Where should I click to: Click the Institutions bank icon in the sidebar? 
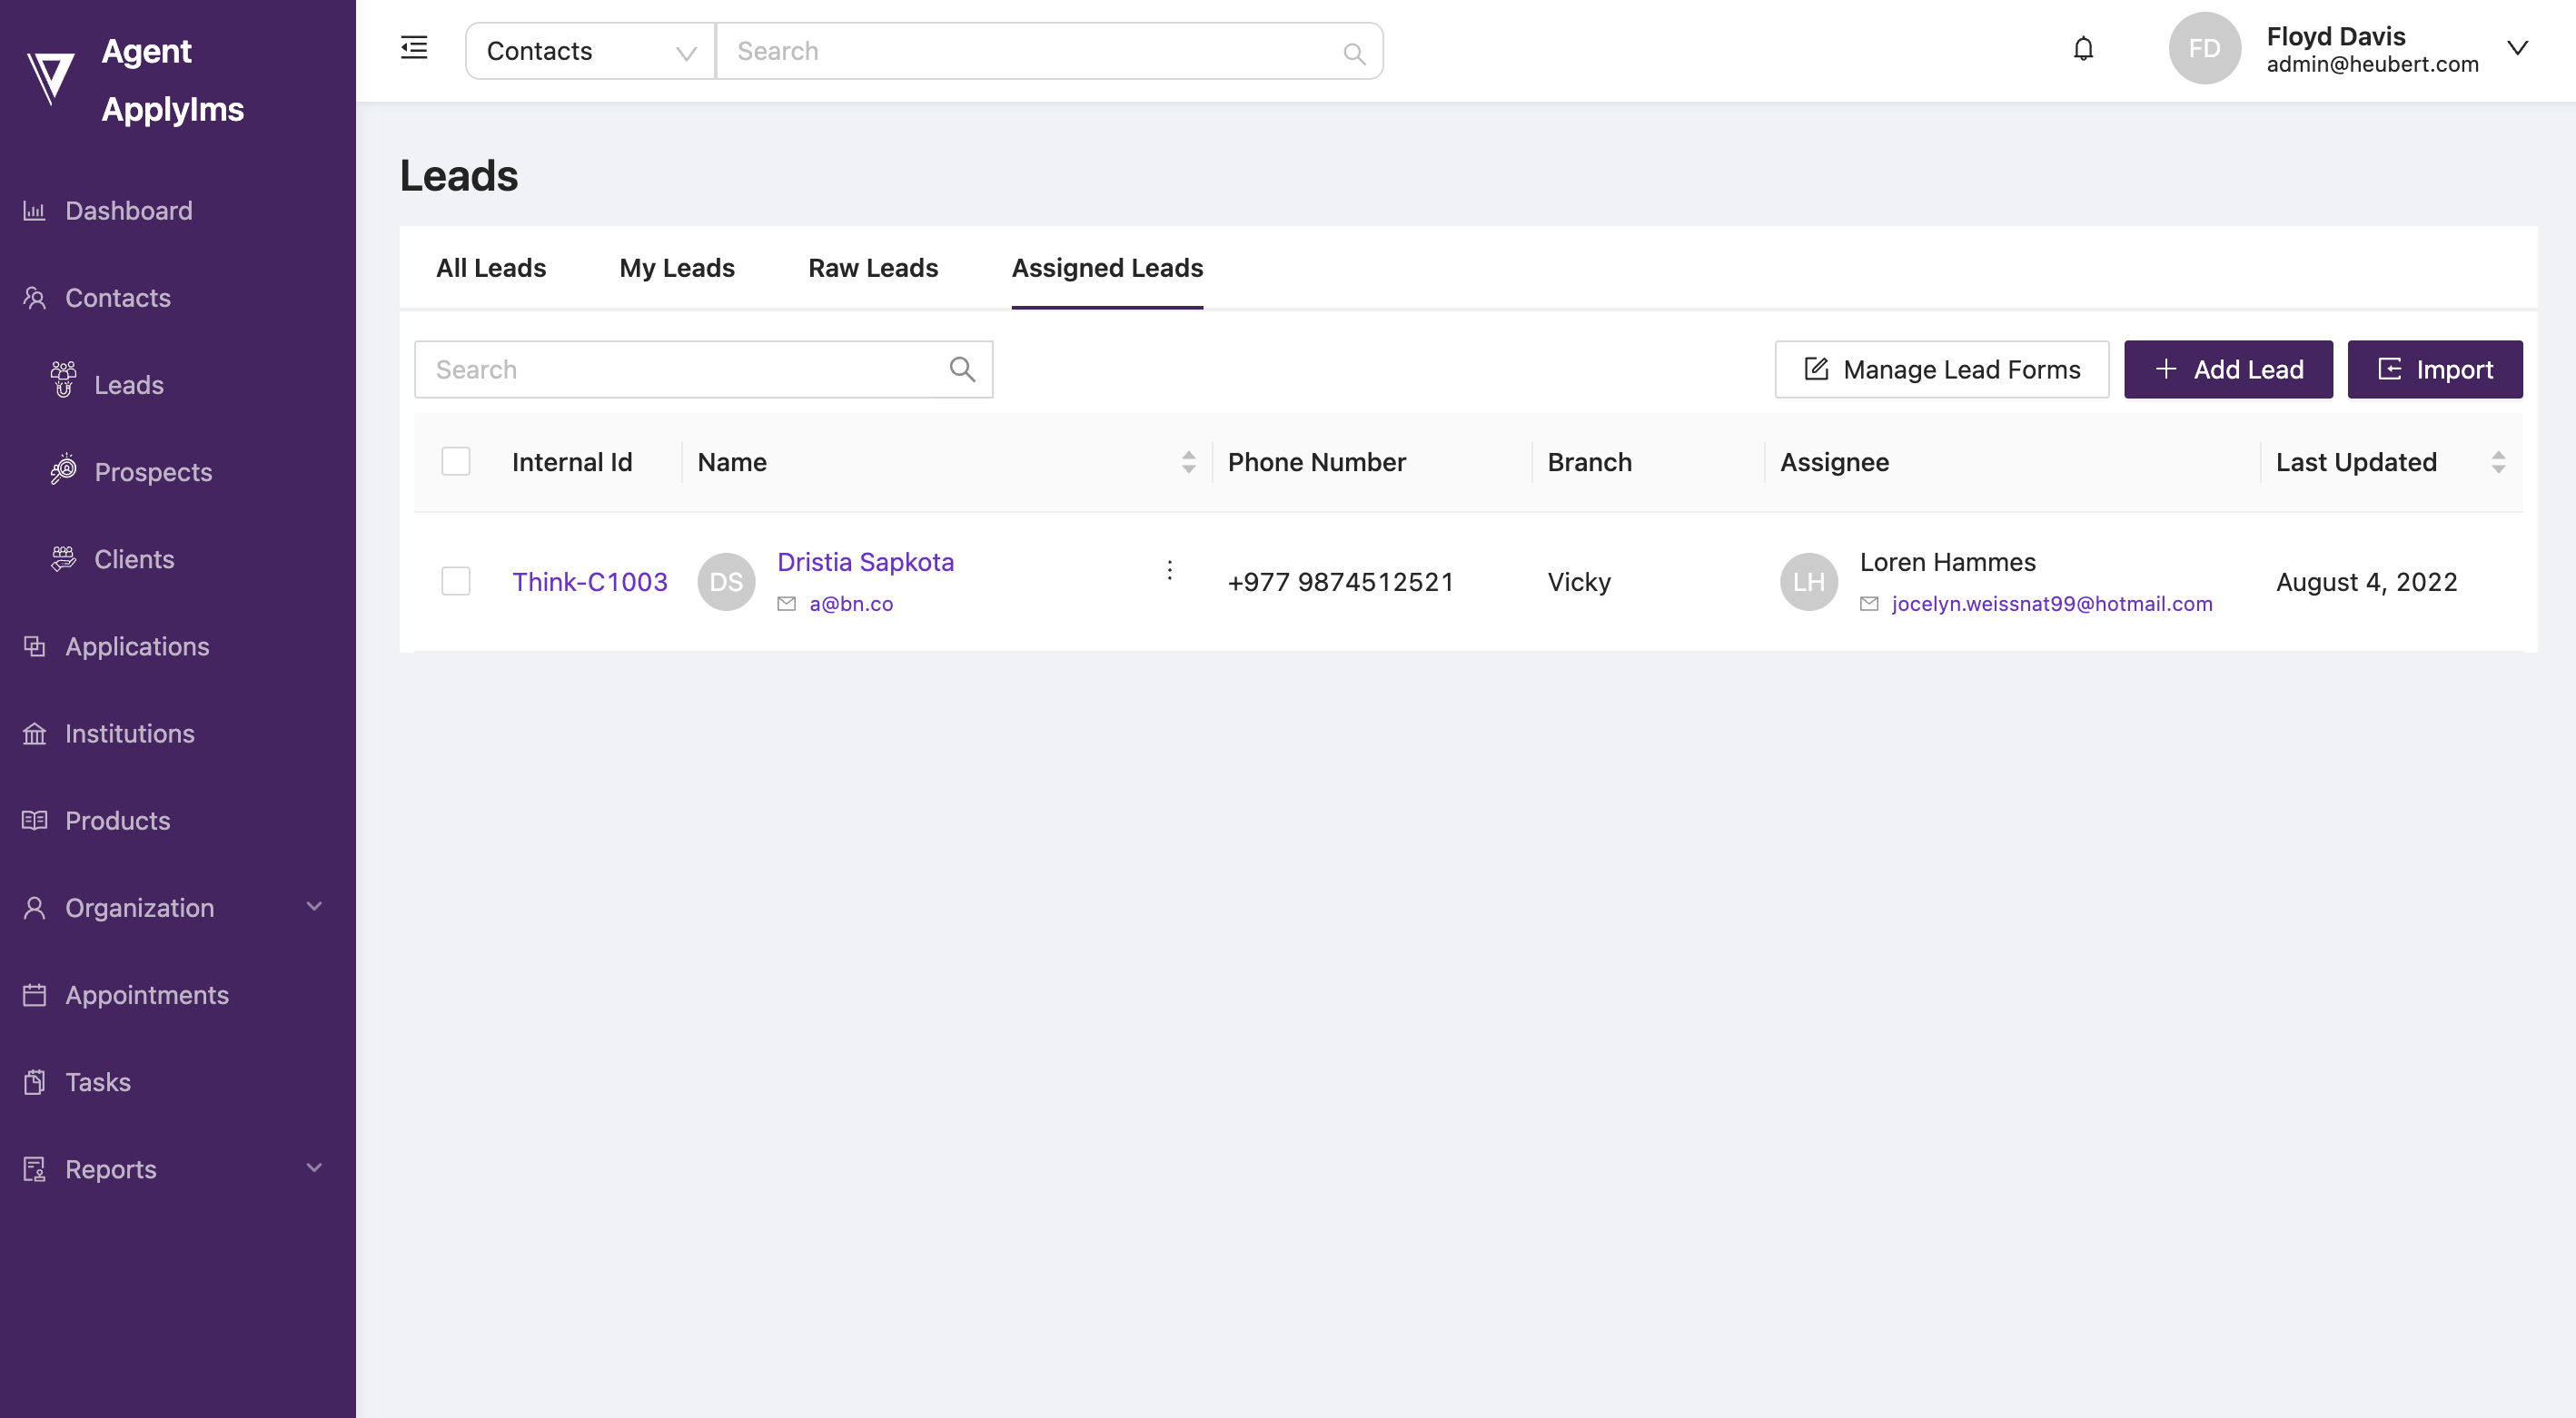coord(34,734)
